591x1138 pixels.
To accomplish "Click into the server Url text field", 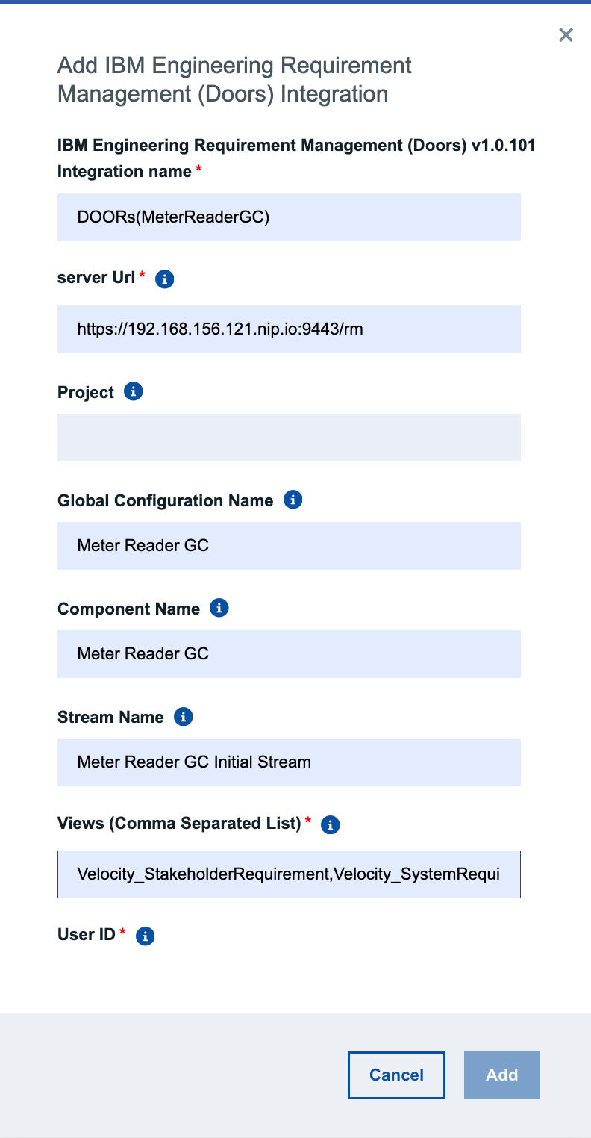I will click(x=289, y=329).
